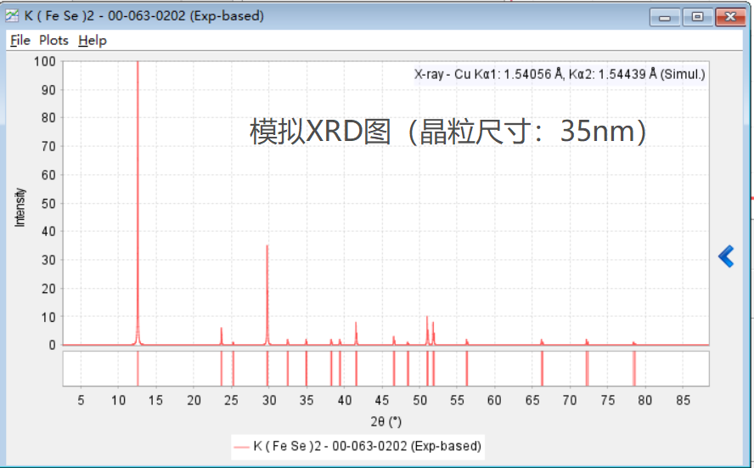Click the stick marker near 23.7 degrees
Screen dimensions: 754x468
(x=222, y=369)
